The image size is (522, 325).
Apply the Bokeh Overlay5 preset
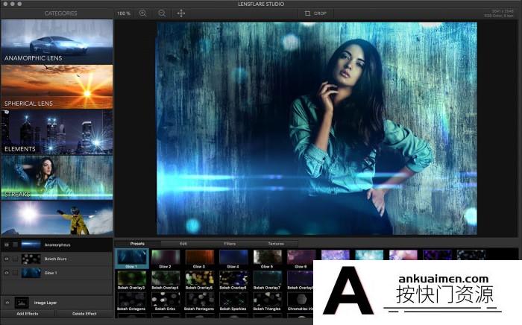pyautogui.click(x=199, y=280)
